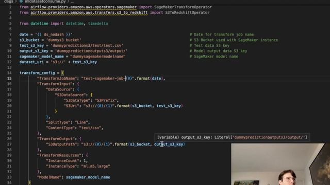Click the Python file icon in breadcrumb

pyautogui.click(x=21, y=1)
